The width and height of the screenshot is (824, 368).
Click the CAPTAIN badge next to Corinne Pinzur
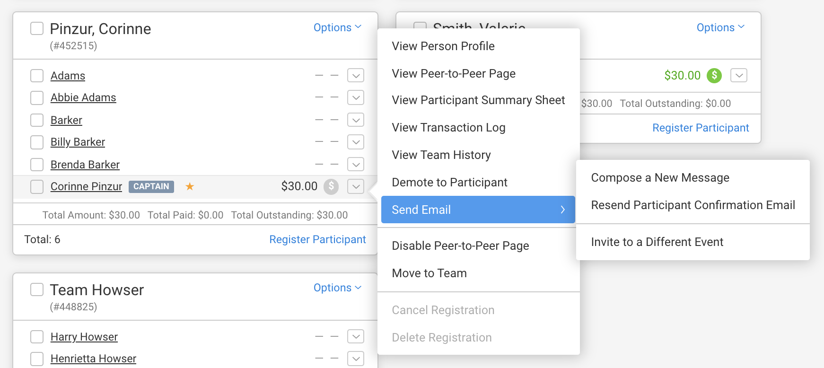(x=151, y=186)
